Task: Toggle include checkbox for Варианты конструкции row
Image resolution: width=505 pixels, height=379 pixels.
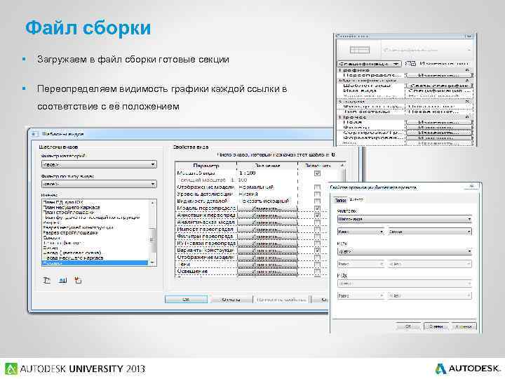Action: tap(317, 251)
